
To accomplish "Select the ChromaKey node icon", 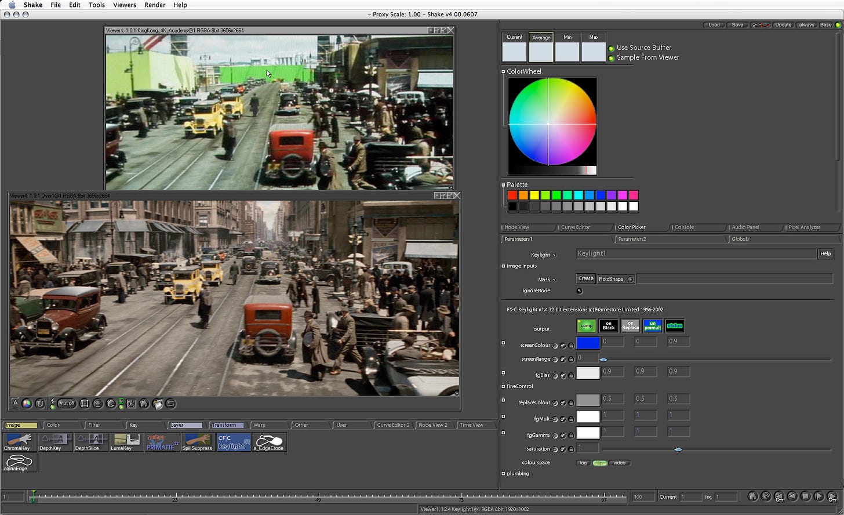I will (20, 442).
